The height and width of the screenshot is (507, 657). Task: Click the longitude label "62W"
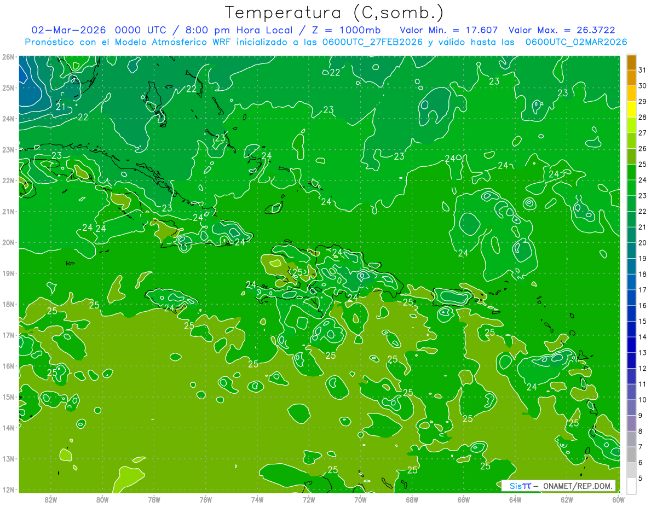pyautogui.click(x=567, y=499)
